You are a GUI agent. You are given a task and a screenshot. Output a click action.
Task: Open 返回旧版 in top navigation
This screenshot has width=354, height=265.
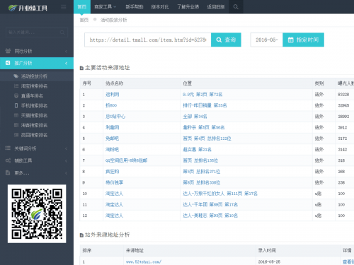pos(216,7)
